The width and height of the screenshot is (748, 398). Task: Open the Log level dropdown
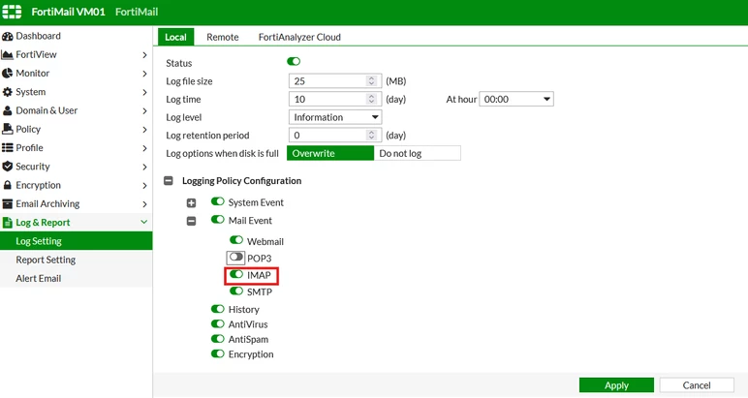(335, 117)
